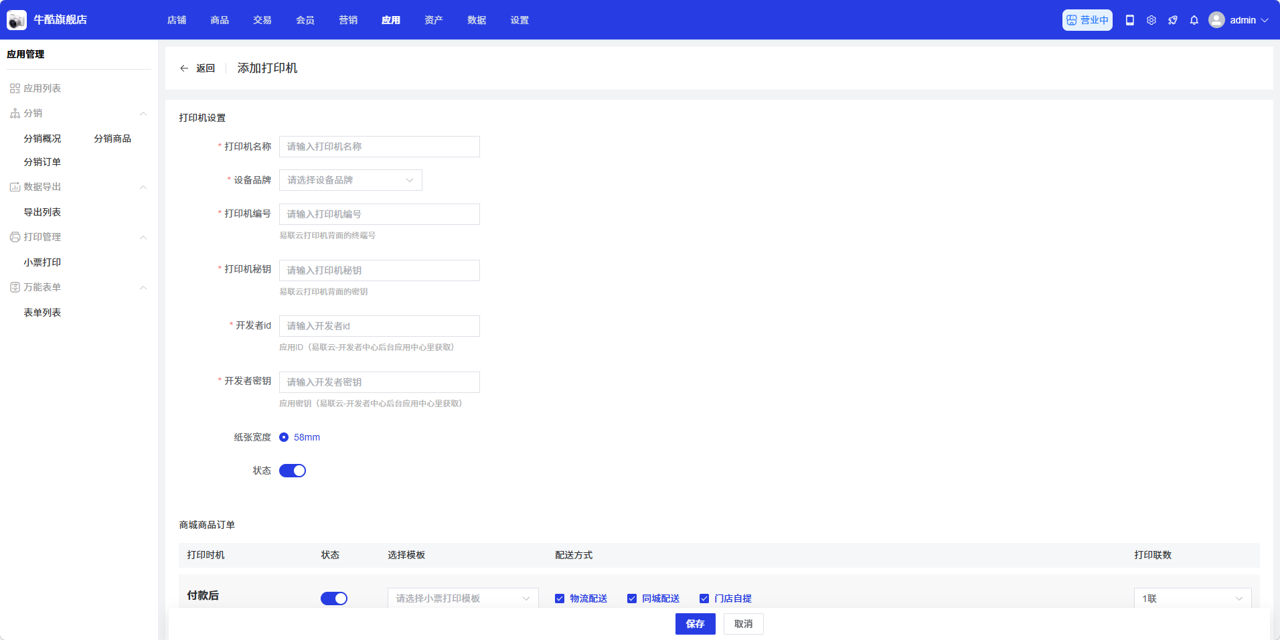Click the back arrow icon beside 返回
This screenshot has width=1280, height=640.
(x=184, y=68)
